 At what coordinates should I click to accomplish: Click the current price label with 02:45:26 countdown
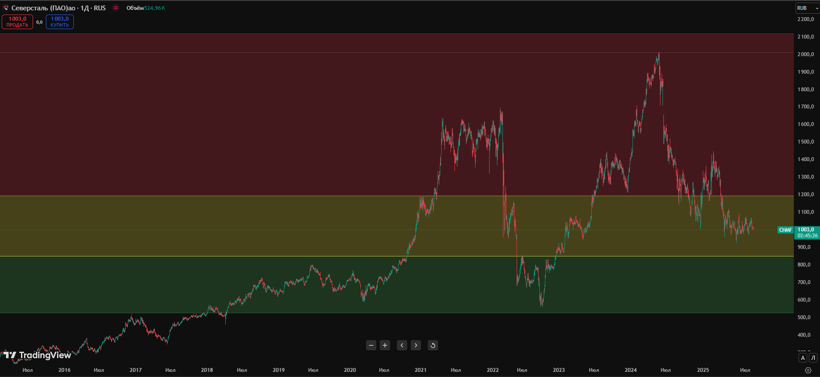pos(807,233)
